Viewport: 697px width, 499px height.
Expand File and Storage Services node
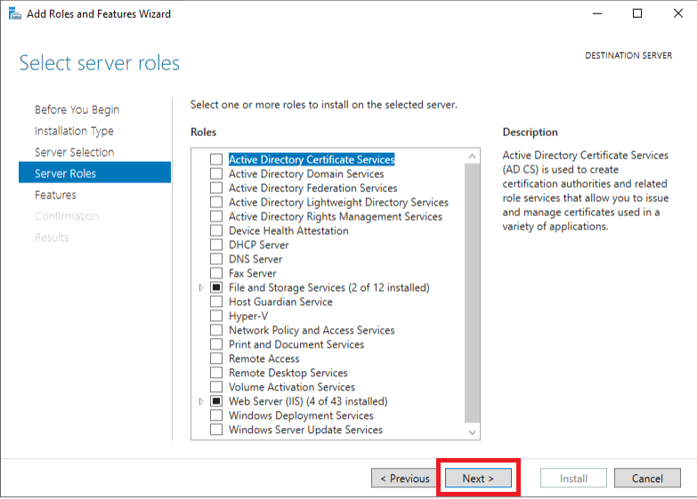click(201, 288)
